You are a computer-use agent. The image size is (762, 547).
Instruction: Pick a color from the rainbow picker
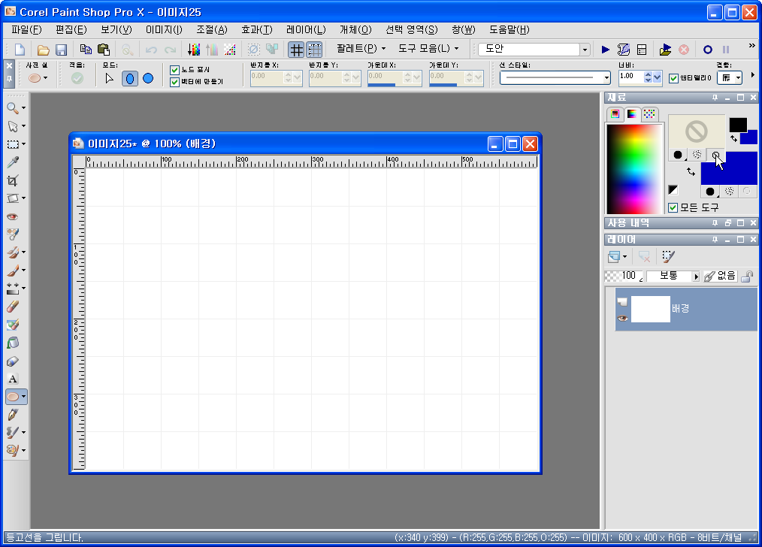point(633,168)
